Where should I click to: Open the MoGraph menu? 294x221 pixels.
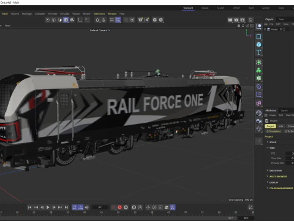27,14
